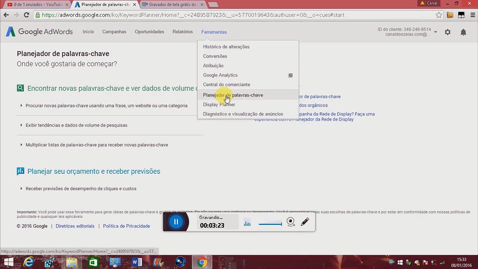Open the Windows Store from the taskbar
Screen dimensions: 478x269
click(93, 262)
